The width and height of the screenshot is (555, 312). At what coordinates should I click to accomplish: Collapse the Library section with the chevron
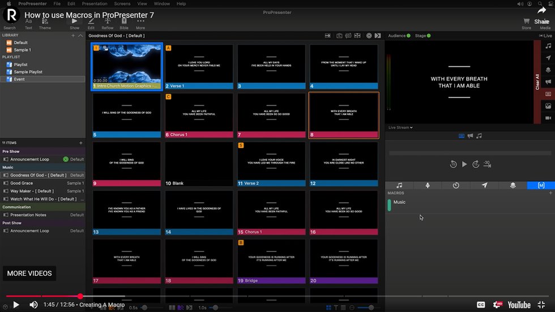point(80,35)
